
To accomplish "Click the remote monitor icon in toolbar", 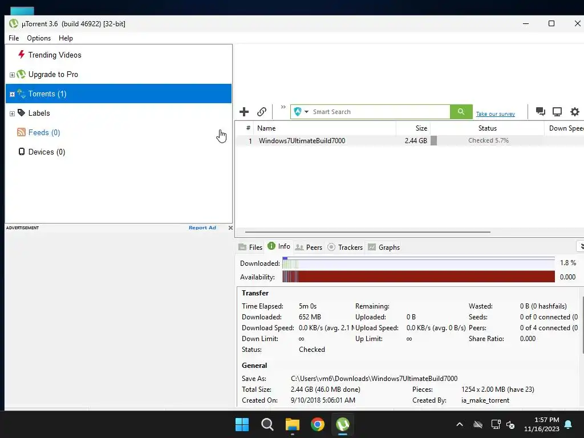I will 557,112.
